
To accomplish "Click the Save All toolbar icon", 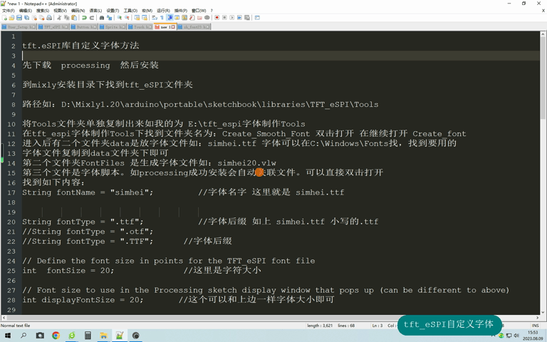I will [x=26, y=17].
